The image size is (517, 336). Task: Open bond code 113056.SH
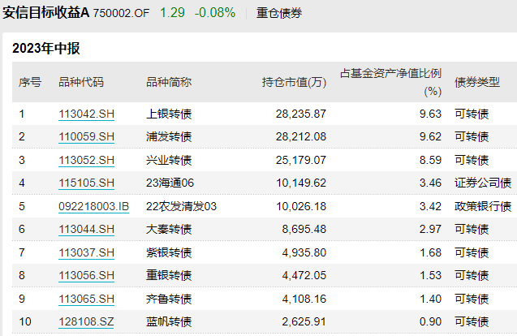click(87, 275)
